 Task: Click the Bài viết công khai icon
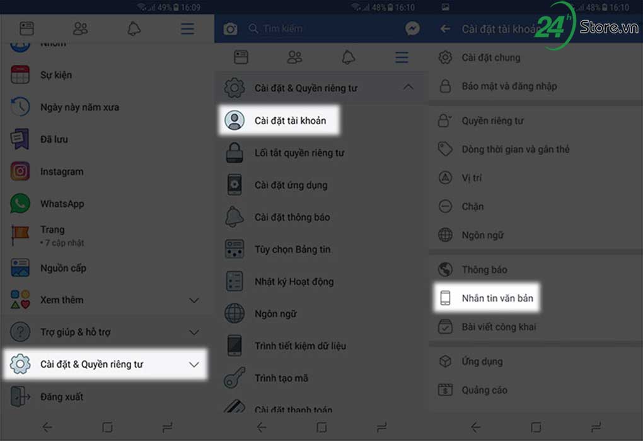tap(445, 327)
